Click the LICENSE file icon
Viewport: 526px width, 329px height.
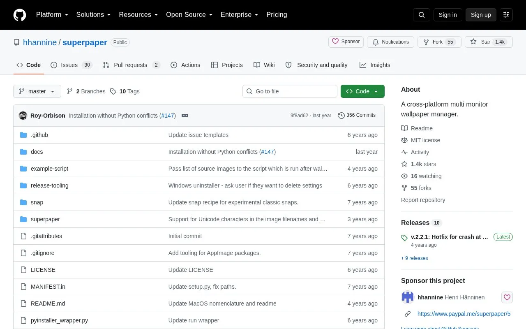23,270
